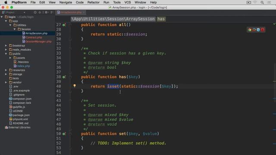Click the implements gutter icon on line 50
The width and height of the screenshot is (276, 155).
(x=64, y=134)
